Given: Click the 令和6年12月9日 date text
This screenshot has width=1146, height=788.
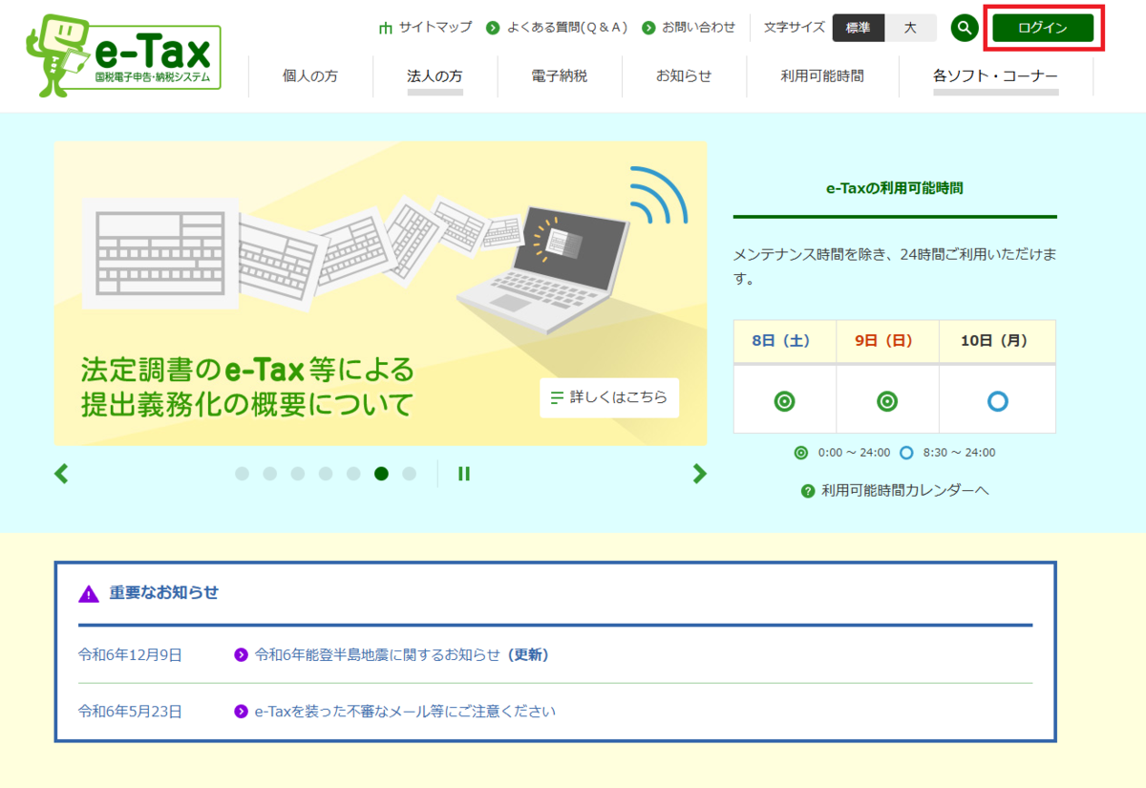Looking at the screenshot, I should click(130, 655).
